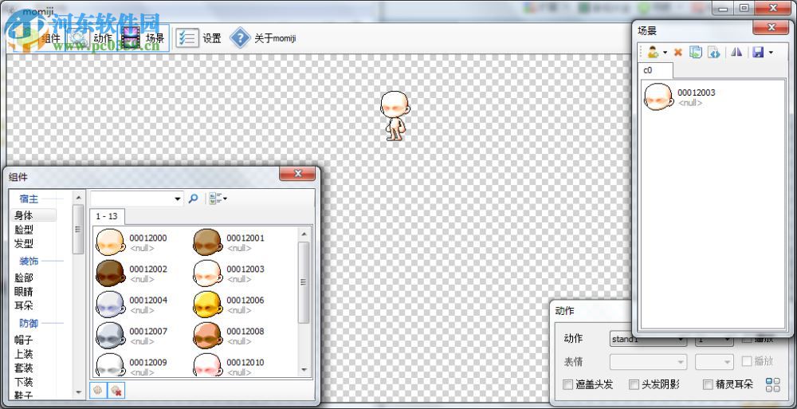Image resolution: width=797 pixels, height=409 pixels.
Task: Click item grid vertical scrollbar thumb
Action: point(304,282)
